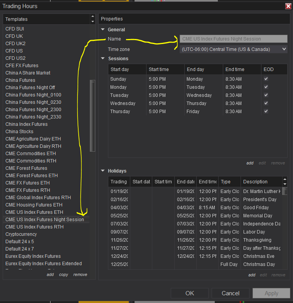Select the Memorial Day holiday row
This screenshot has height=303, width=293.
point(195,216)
